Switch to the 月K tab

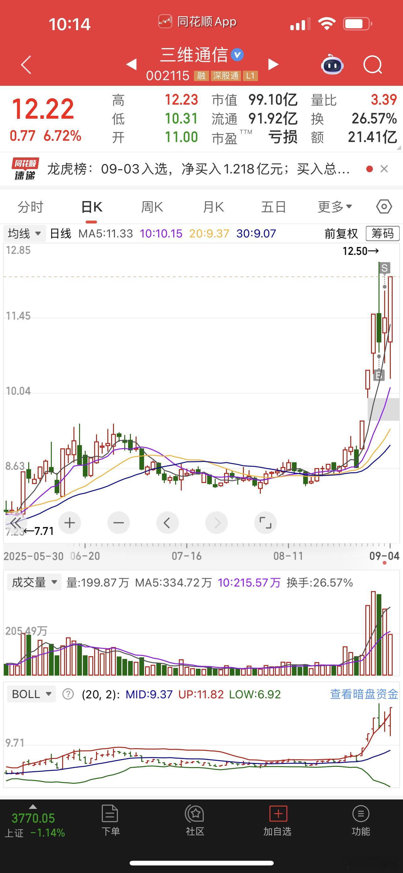tap(213, 207)
